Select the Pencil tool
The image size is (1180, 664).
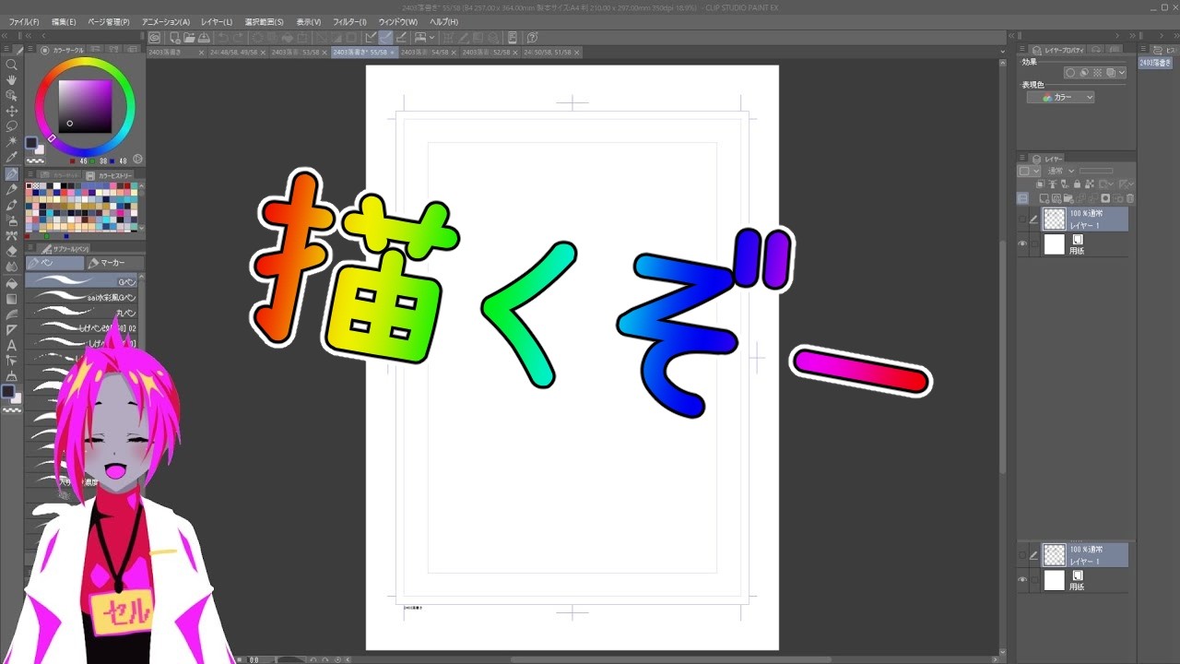(x=12, y=189)
